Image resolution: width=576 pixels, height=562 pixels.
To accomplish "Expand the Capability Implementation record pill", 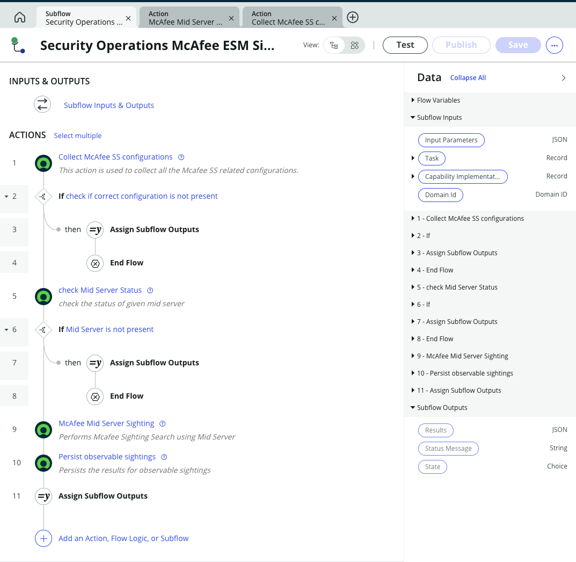I will tap(413, 176).
